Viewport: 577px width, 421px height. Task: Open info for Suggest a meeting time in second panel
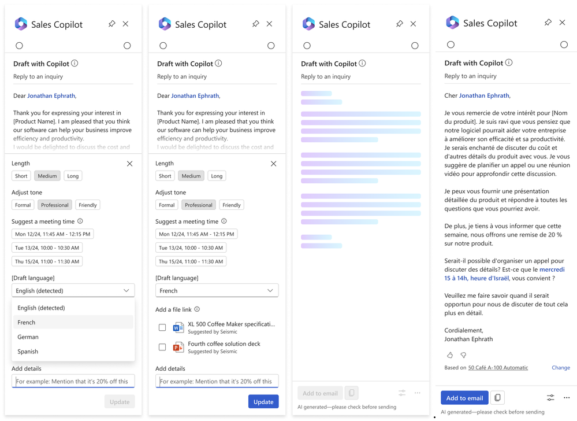click(x=224, y=221)
